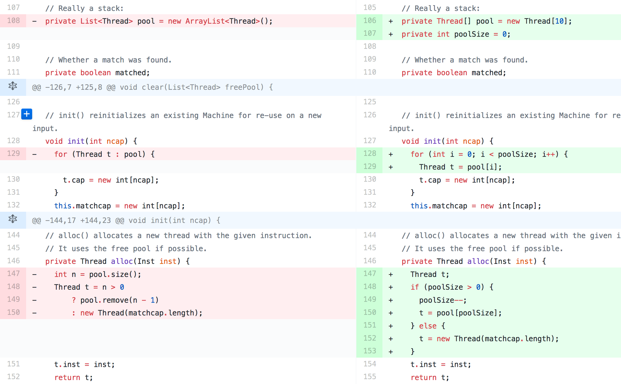Expand hidden lines above the init(int ncap) hunk
Viewport: 621px width, 384px height.
13,219
